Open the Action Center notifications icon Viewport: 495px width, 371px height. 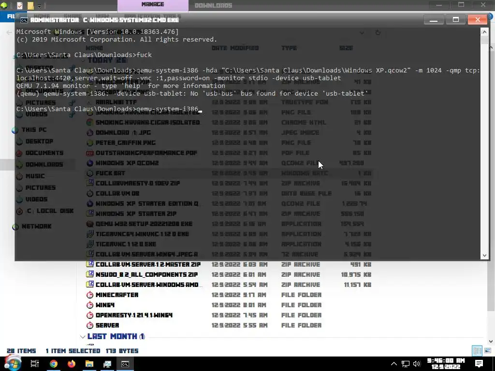pos(479,364)
